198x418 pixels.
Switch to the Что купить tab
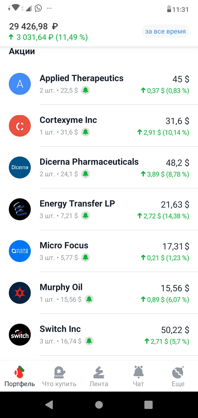pos(59,376)
